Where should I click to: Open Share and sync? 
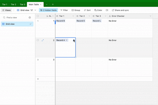click(120, 10)
